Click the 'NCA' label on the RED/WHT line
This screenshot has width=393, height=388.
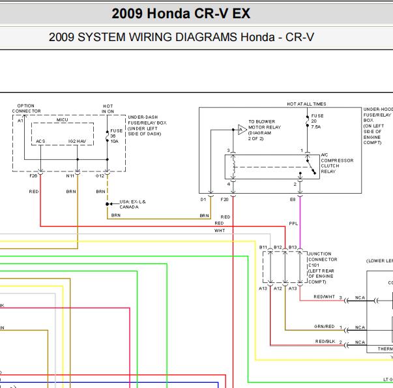(x=360, y=298)
